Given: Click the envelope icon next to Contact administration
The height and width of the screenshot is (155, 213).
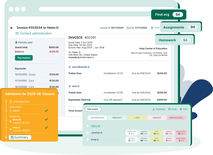Looking at the screenshot, I should (x=17, y=34).
